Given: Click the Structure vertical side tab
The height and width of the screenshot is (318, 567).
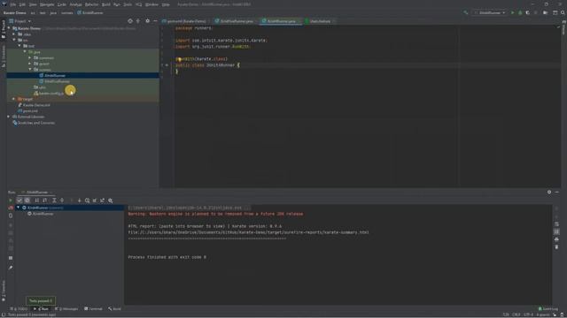Looking at the screenshot, I should pos(4,57).
